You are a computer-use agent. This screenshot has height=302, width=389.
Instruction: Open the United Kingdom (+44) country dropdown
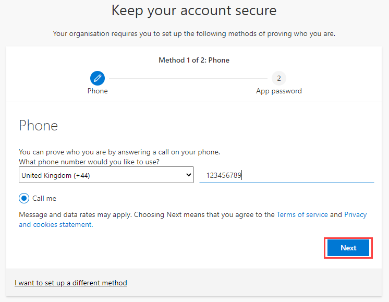[x=106, y=175]
